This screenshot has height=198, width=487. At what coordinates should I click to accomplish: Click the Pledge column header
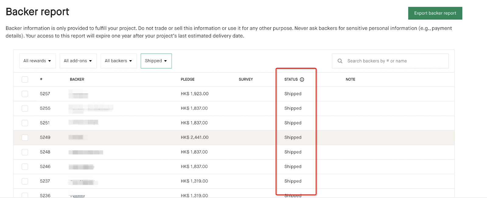pyautogui.click(x=187, y=79)
